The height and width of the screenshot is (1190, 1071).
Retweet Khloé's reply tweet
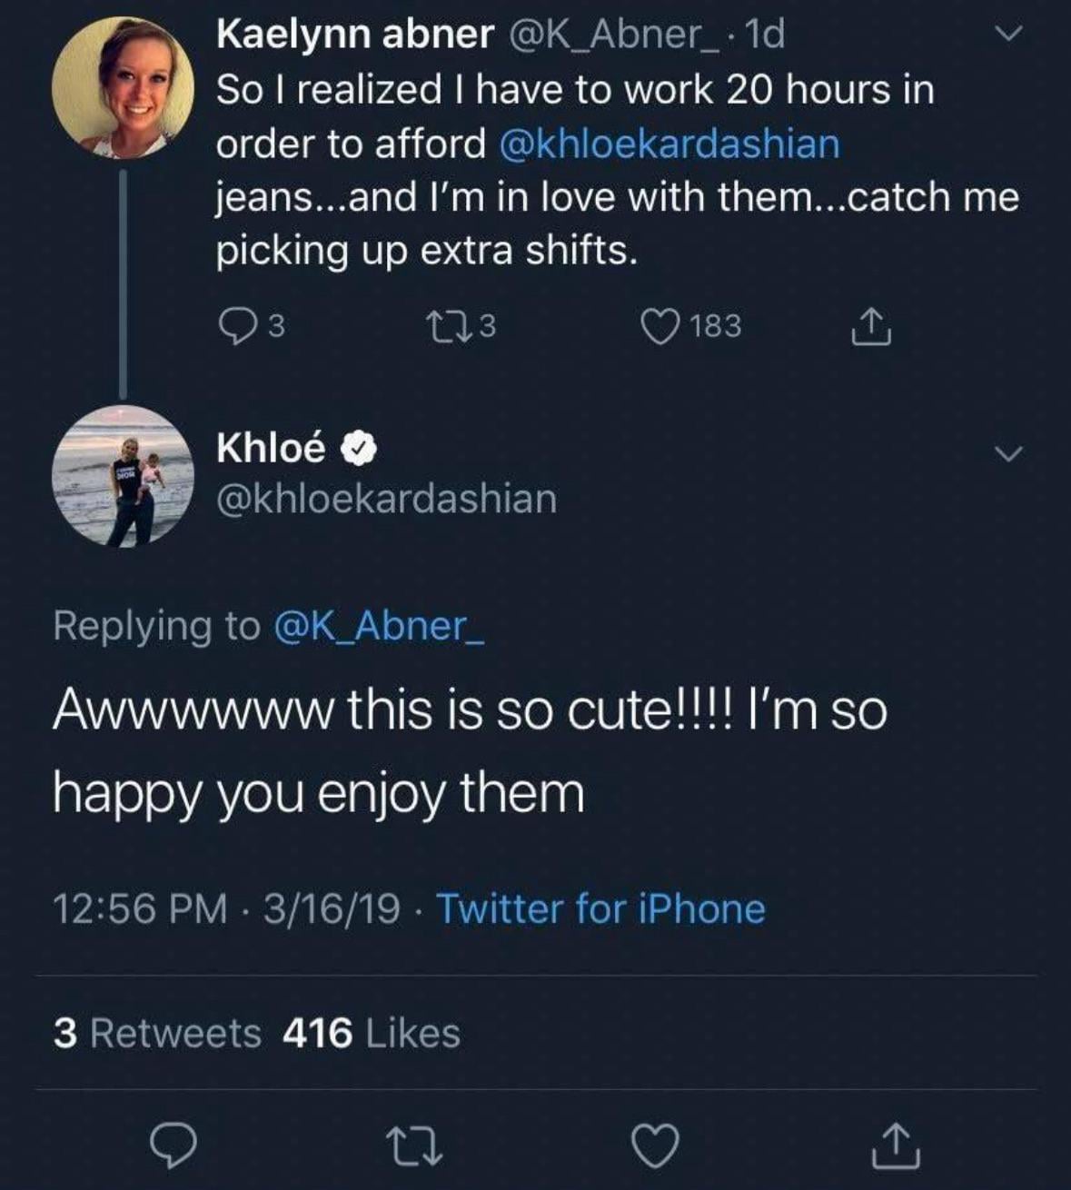[x=413, y=1145]
